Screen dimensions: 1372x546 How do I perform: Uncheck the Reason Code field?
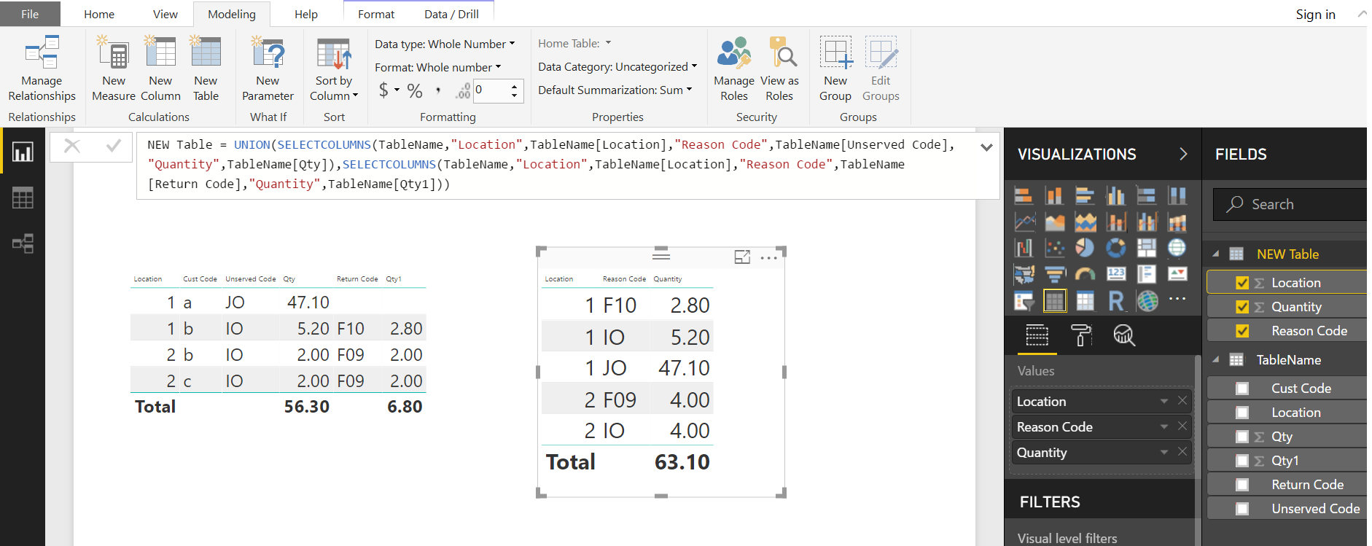[x=1242, y=331]
